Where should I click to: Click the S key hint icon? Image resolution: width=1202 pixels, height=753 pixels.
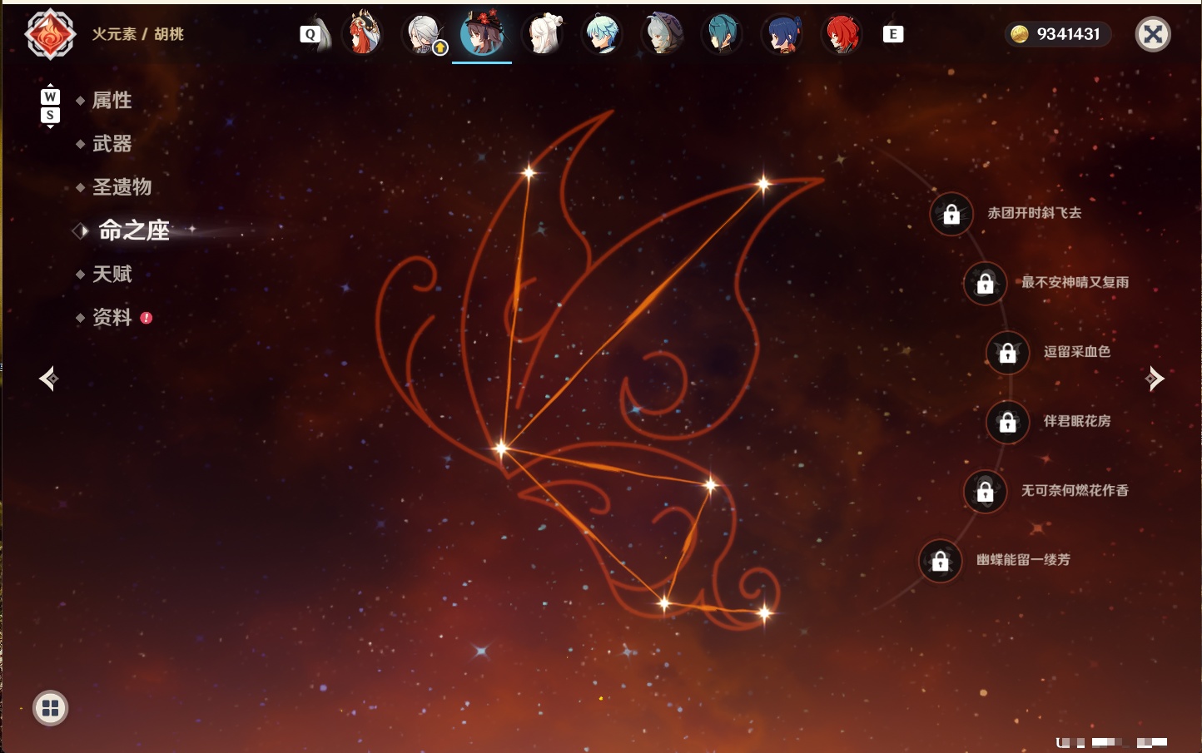[x=50, y=115]
